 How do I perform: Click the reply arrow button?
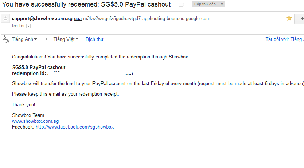coord(300,18)
